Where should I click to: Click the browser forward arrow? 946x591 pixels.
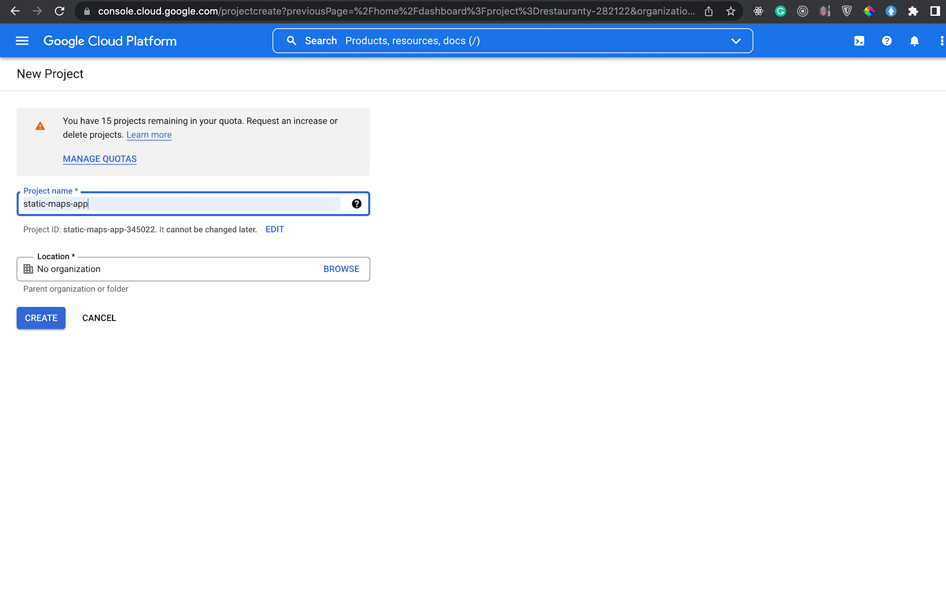click(37, 11)
